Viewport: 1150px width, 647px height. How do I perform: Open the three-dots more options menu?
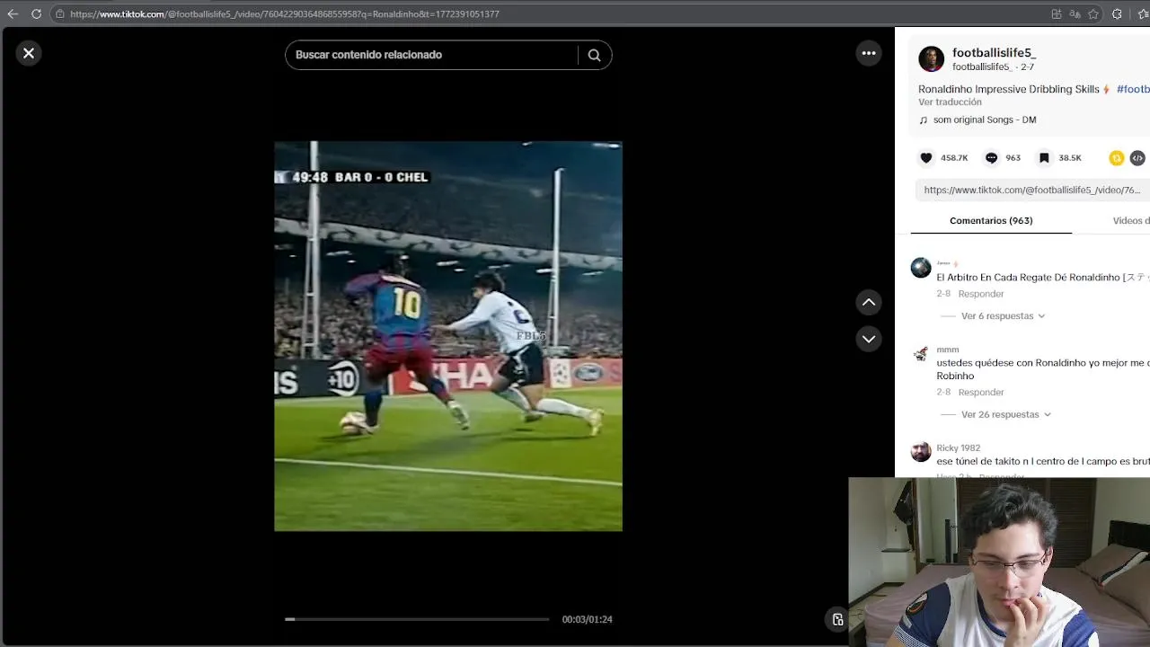[x=869, y=53]
